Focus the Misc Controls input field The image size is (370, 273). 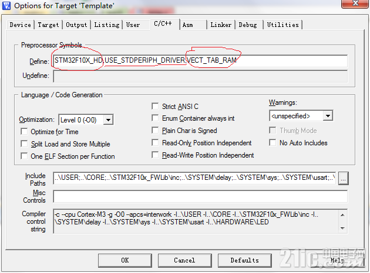click(x=200, y=196)
